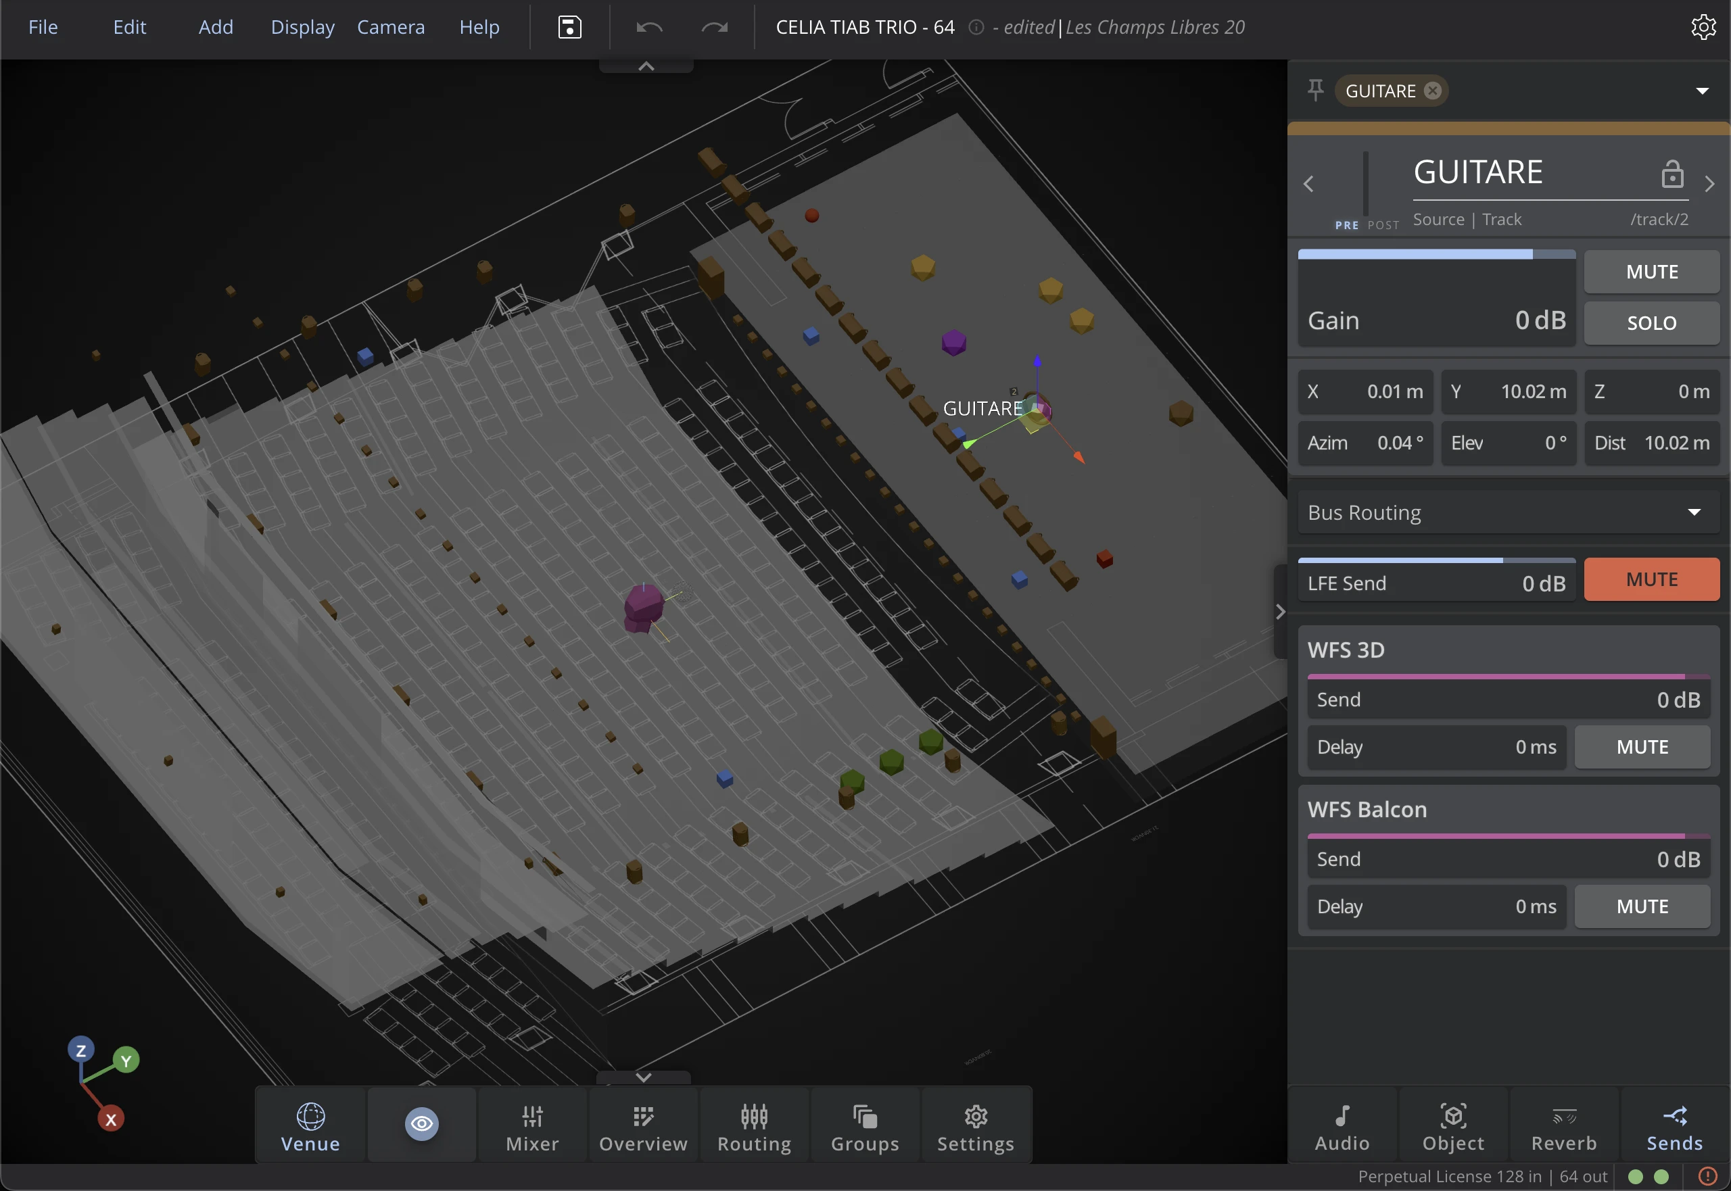Open the Camera menu
The width and height of the screenshot is (1731, 1191).
(x=390, y=28)
